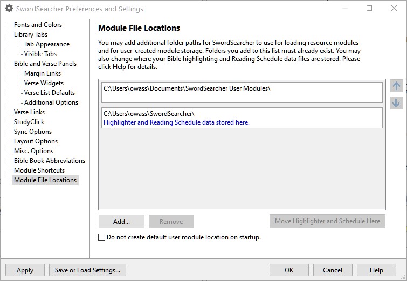Open Sync Options page
Viewport: 407px width, 281px height.
33,132
